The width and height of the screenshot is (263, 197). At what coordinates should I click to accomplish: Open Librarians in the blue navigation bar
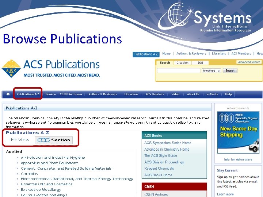click(x=131, y=94)
